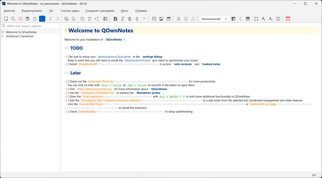Click the https://www.qownnotes.org link

[x=94, y=89]
